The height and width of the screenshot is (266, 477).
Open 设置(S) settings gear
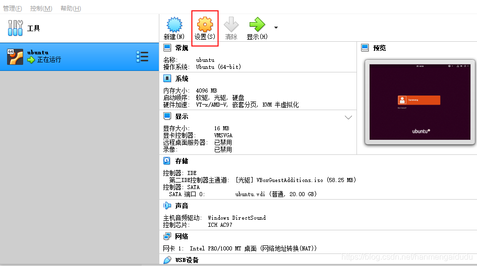(205, 29)
